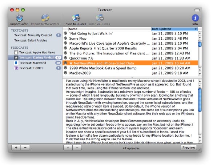The height and width of the screenshot is (165, 213).
Task: Click the 1 badge on Manually Created
Action: [59, 35]
